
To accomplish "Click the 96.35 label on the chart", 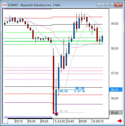I will [x=64, y=91].
